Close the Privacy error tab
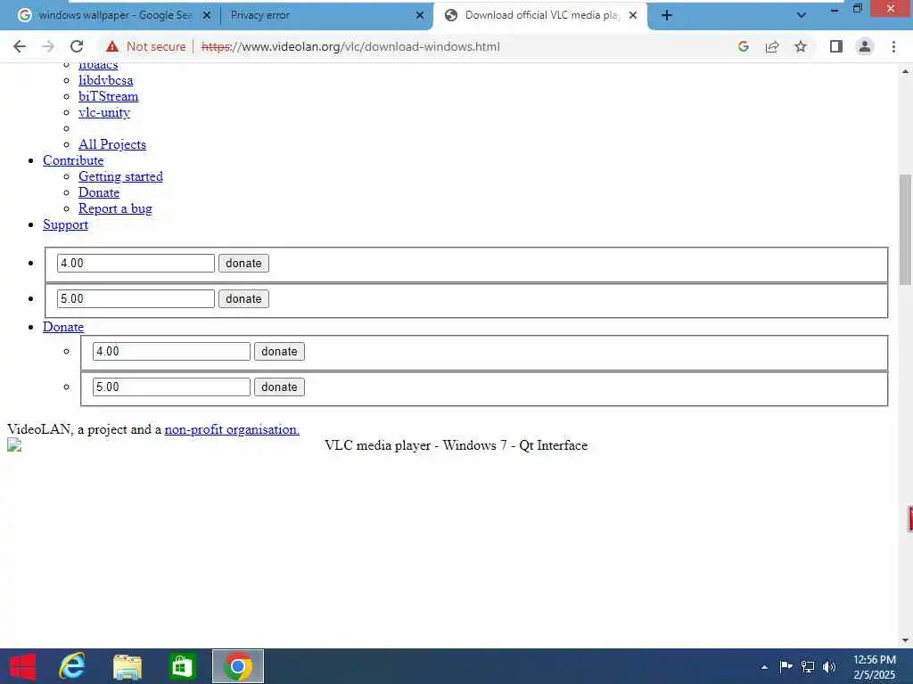This screenshot has height=684, width=913. (x=420, y=16)
